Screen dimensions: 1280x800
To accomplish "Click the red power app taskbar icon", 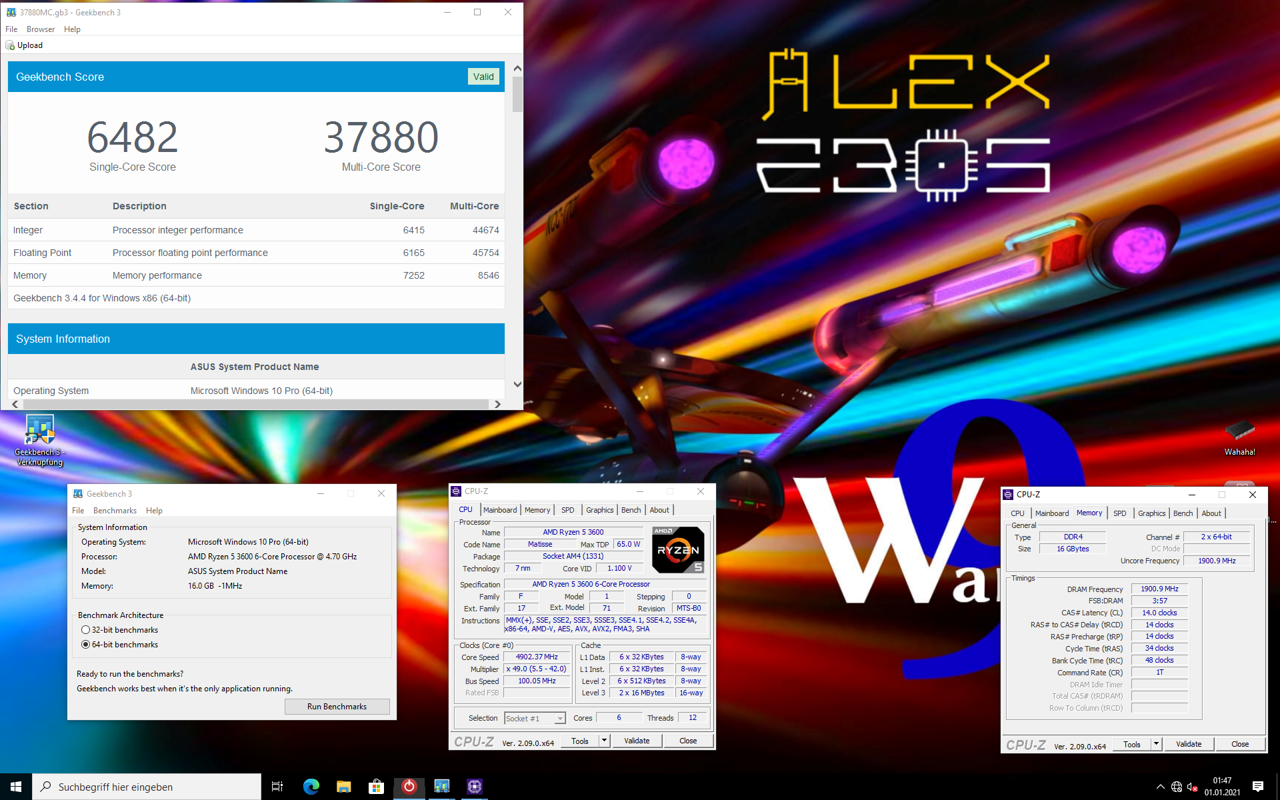I will pos(409,787).
